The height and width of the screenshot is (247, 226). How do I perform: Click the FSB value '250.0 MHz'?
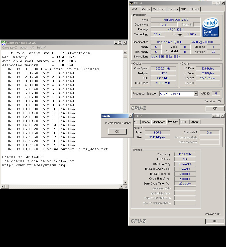[x=163, y=78]
